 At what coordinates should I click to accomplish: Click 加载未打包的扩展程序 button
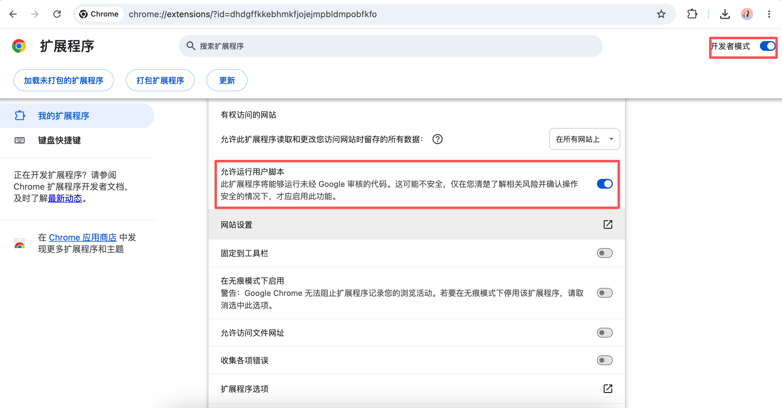click(64, 80)
